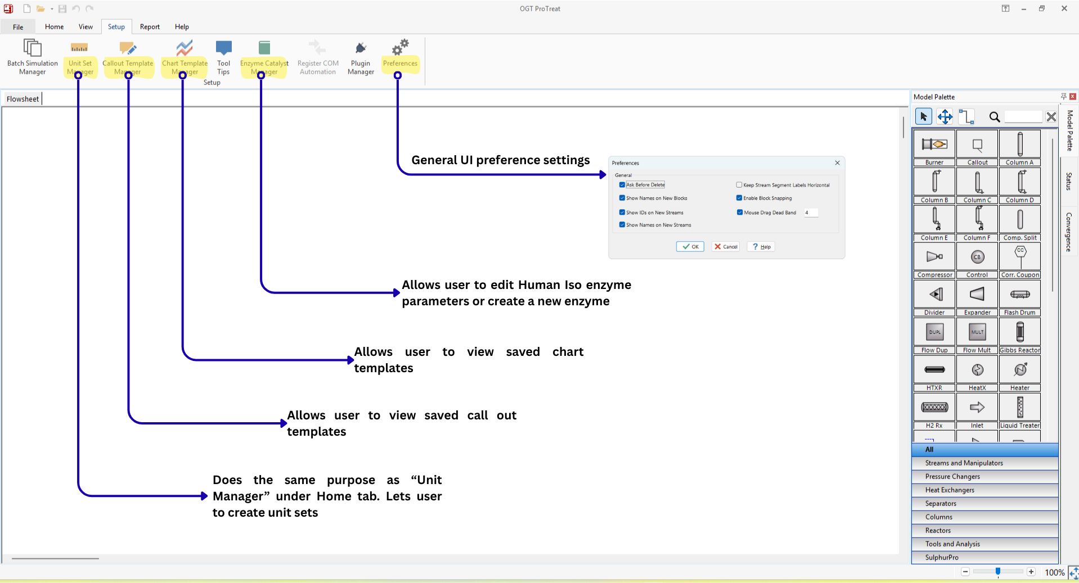Viewport: 1079px width, 583px height.
Task: Pick the Heater block
Action: (x=1020, y=373)
